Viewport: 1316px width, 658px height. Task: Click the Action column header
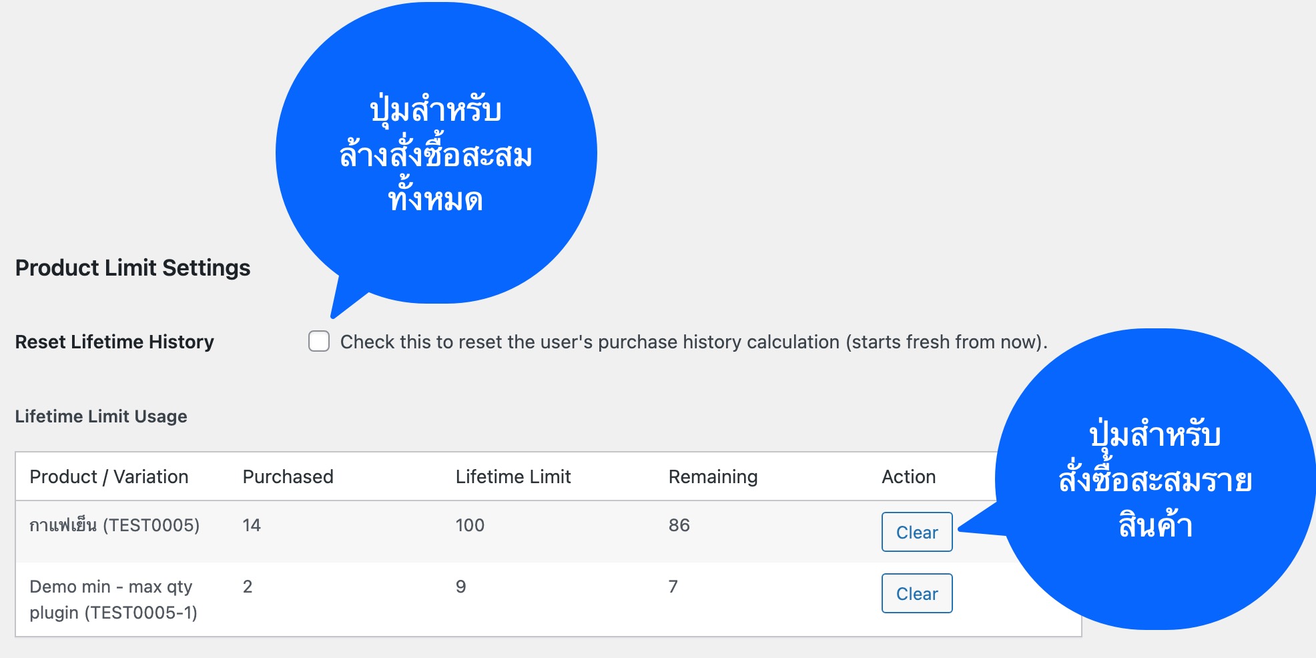(x=908, y=476)
